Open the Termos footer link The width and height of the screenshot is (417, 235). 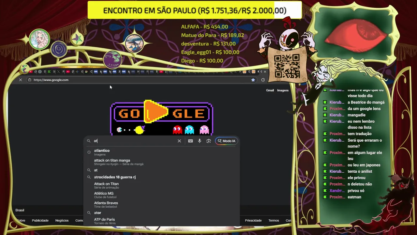coord(274,221)
